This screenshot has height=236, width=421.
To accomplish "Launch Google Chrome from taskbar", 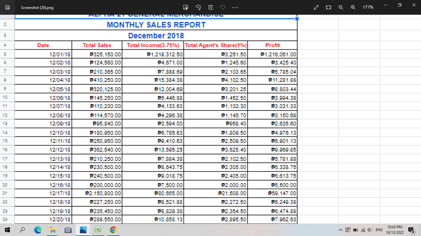I will click(x=113, y=230).
